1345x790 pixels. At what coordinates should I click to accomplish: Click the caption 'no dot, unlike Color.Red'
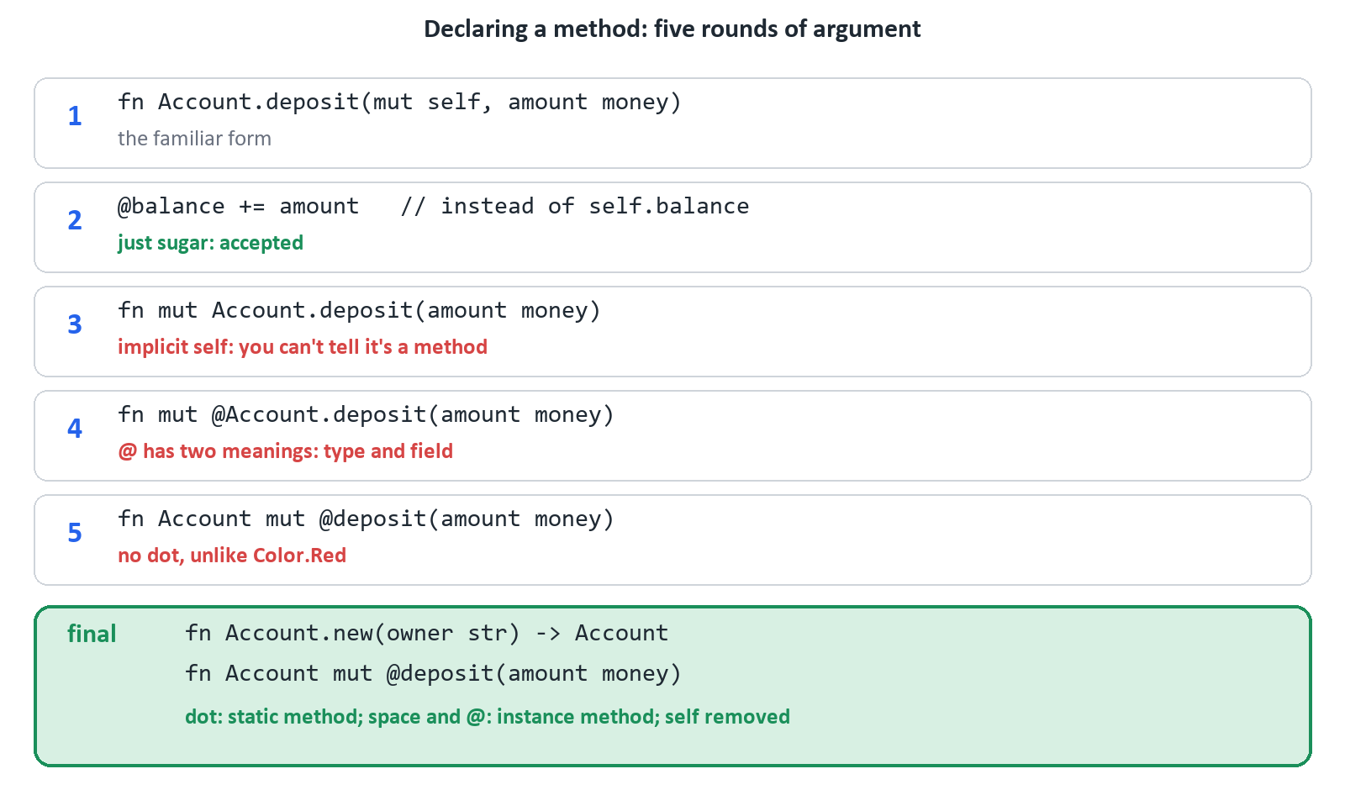[x=232, y=556]
